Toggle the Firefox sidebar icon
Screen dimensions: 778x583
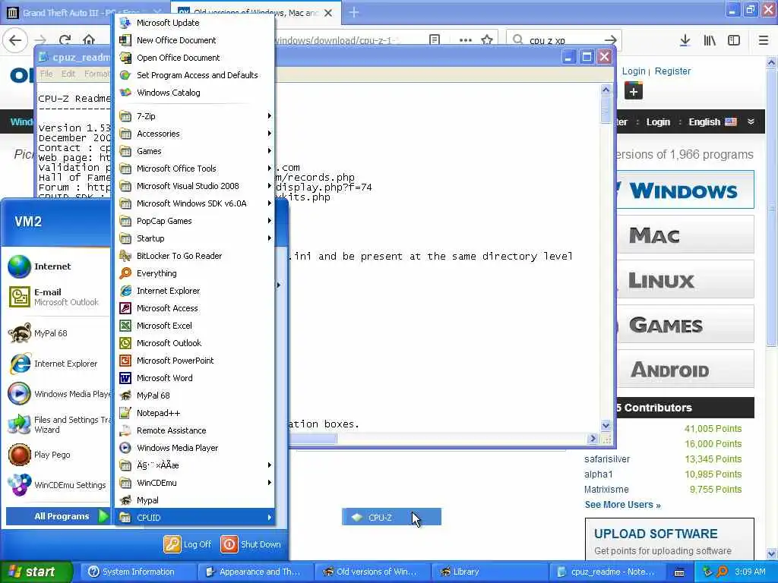(734, 40)
